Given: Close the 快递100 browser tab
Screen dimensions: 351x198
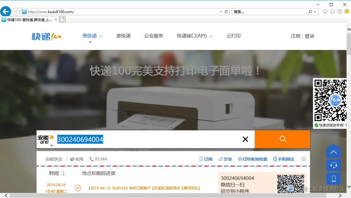Looking at the screenshot, I should click(56, 20).
